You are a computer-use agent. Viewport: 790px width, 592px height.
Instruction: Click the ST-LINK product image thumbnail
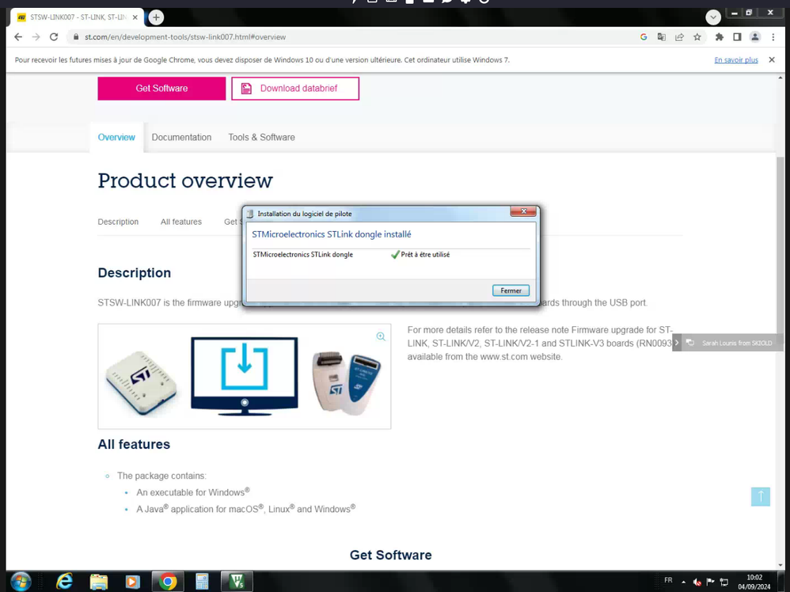[245, 377]
